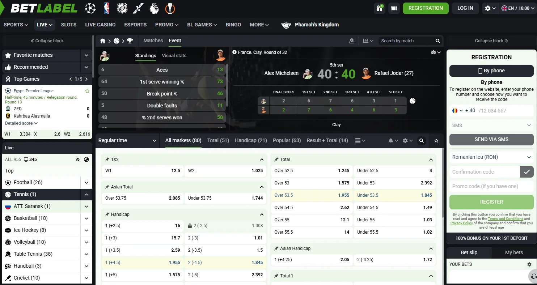Click the green REGISTER button
This screenshot has width=537, height=285.
(x=491, y=202)
